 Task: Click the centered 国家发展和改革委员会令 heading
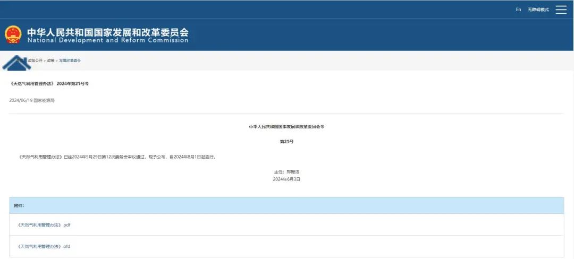tap(286, 127)
